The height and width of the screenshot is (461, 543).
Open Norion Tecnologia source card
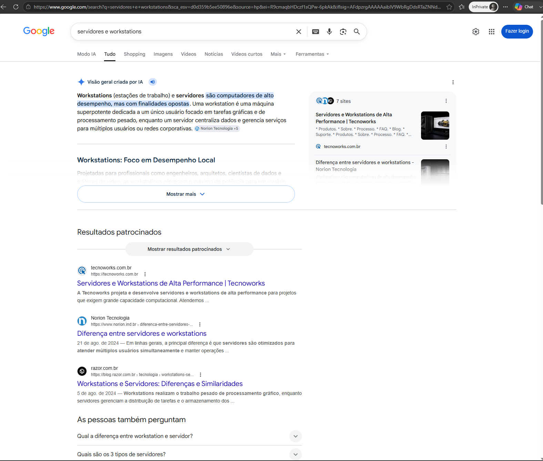tap(365, 166)
